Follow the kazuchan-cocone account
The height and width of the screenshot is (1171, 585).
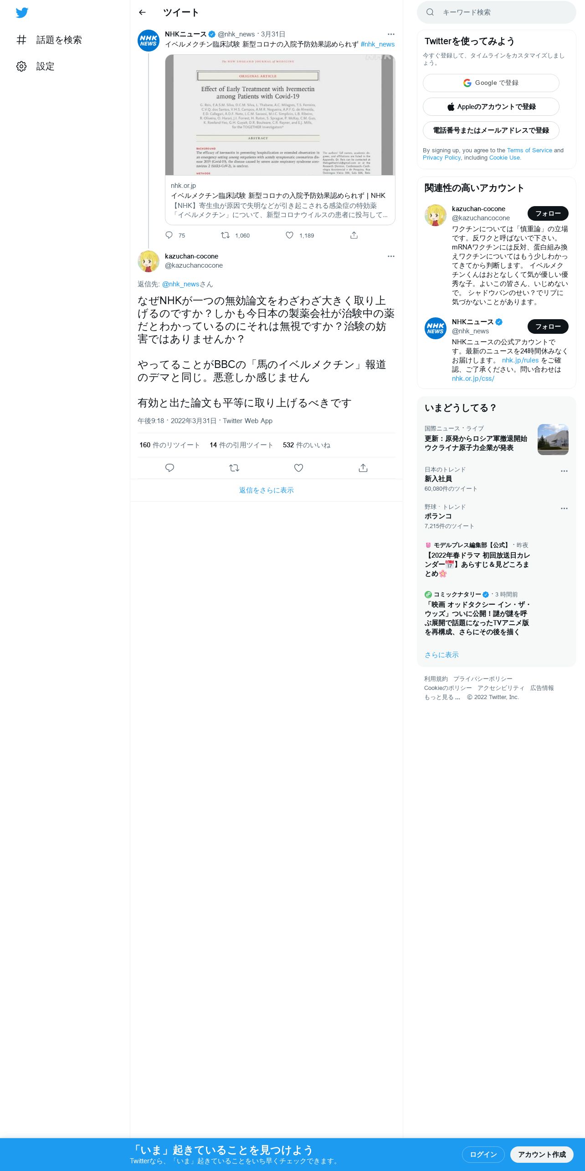(x=548, y=213)
